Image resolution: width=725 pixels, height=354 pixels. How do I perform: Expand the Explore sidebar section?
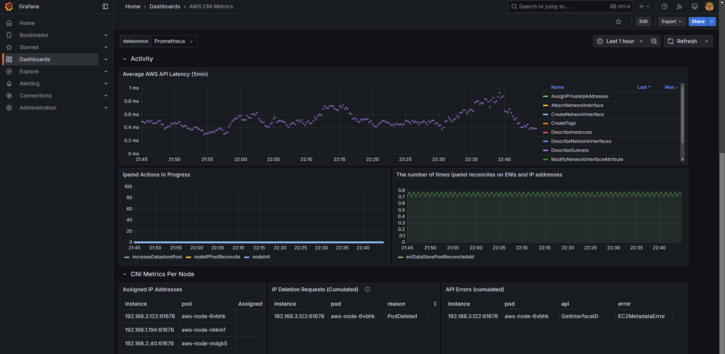106,71
